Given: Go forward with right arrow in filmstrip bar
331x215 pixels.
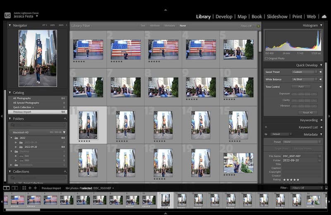Looking at the screenshot, I should pyautogui.click(x=35, y=188).
